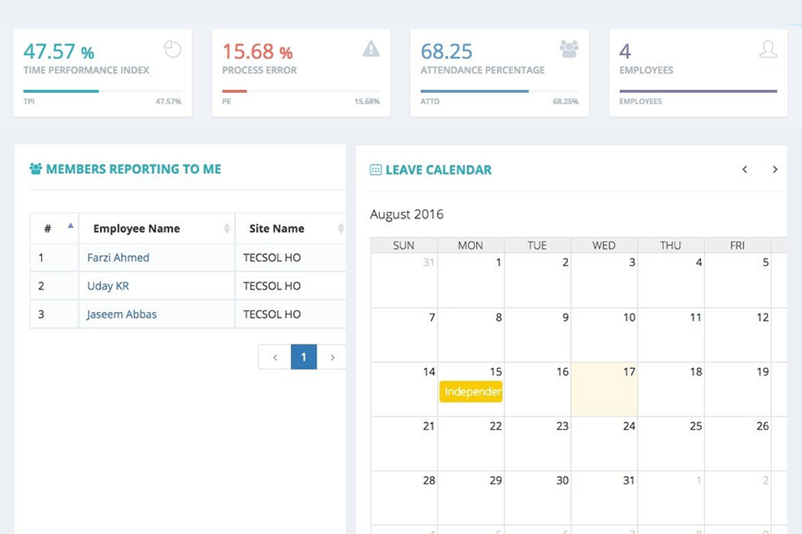
Task: Click TECSOL HO in Jaseem Abbas row
Action: pyautogui.click(x=272, y=315)
